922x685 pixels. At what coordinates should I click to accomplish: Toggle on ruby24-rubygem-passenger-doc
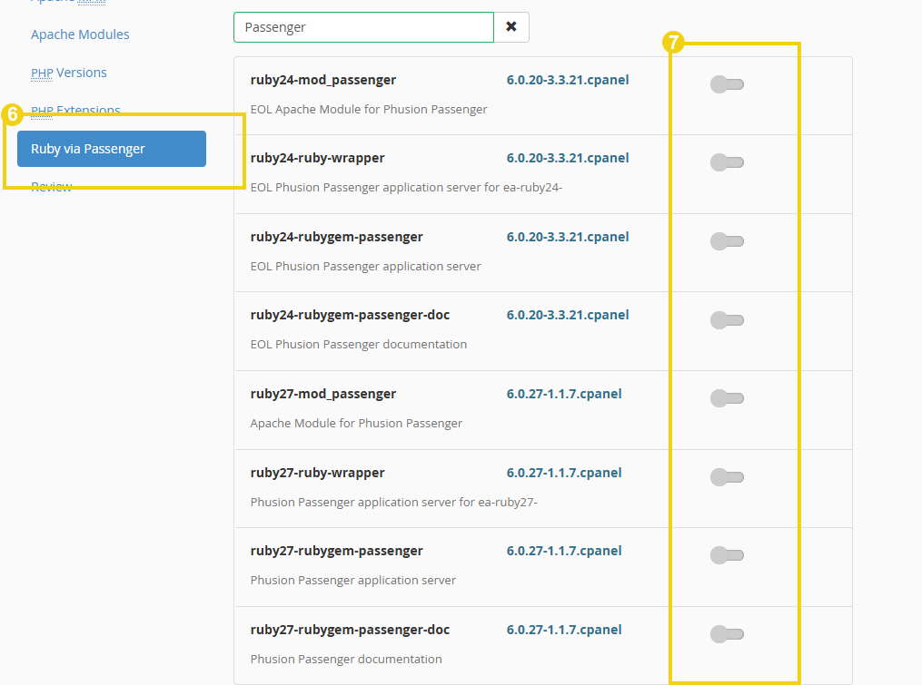[726, 319]
